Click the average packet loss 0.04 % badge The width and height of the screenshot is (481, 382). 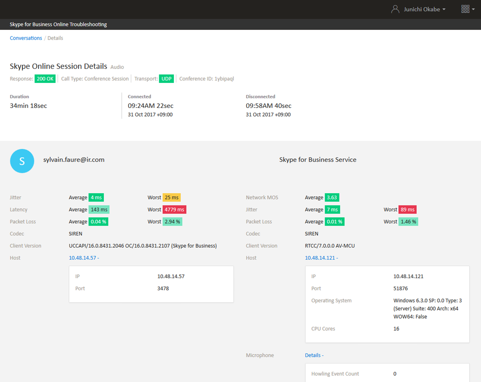tap(98, 222)
